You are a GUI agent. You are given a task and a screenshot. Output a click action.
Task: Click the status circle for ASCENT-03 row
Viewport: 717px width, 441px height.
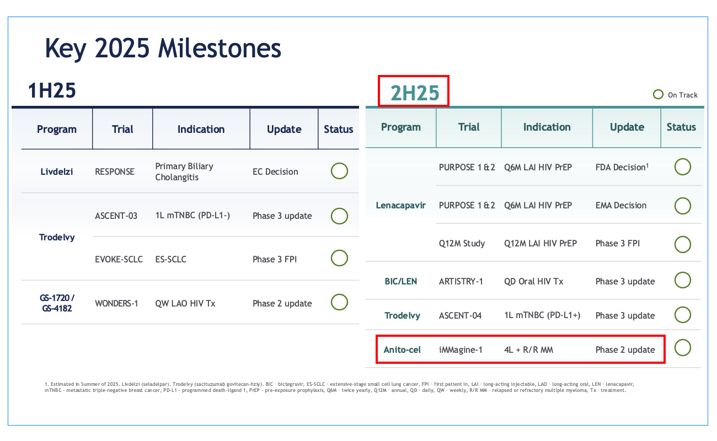(x=339, y=215)
